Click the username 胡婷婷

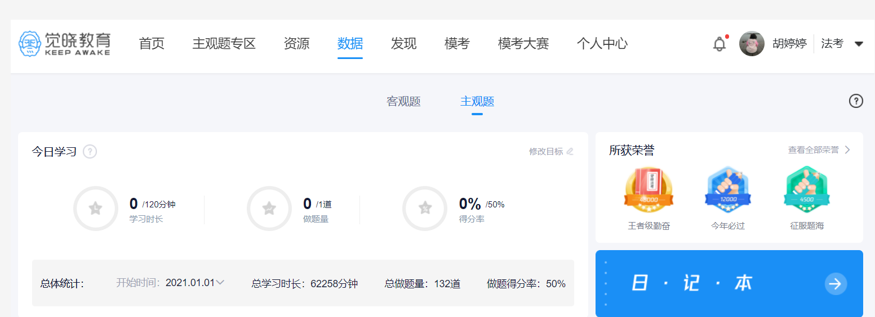789,44
